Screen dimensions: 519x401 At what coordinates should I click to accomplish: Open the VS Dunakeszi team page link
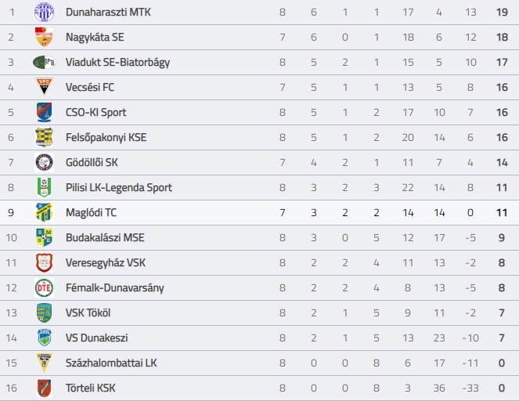click(x=96, y=338)
